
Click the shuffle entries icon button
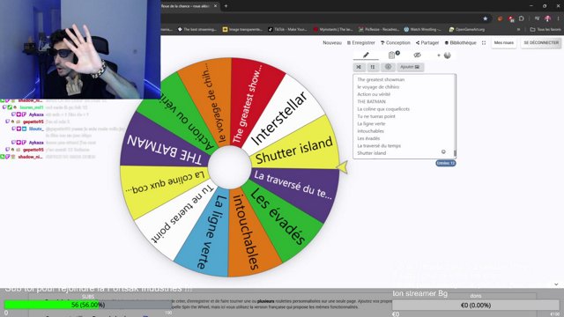[359, 67]
